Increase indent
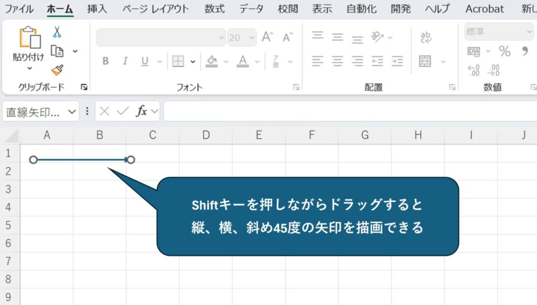Viewport: 537px width, 305px height. click(x=397, y=62)
